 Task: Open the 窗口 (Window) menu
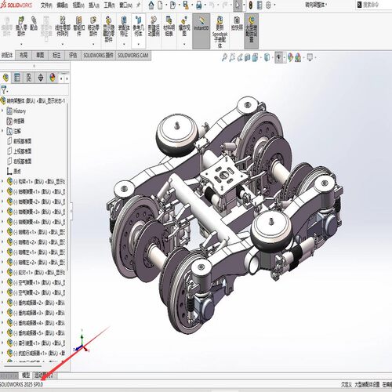click(x=125, y=5)
